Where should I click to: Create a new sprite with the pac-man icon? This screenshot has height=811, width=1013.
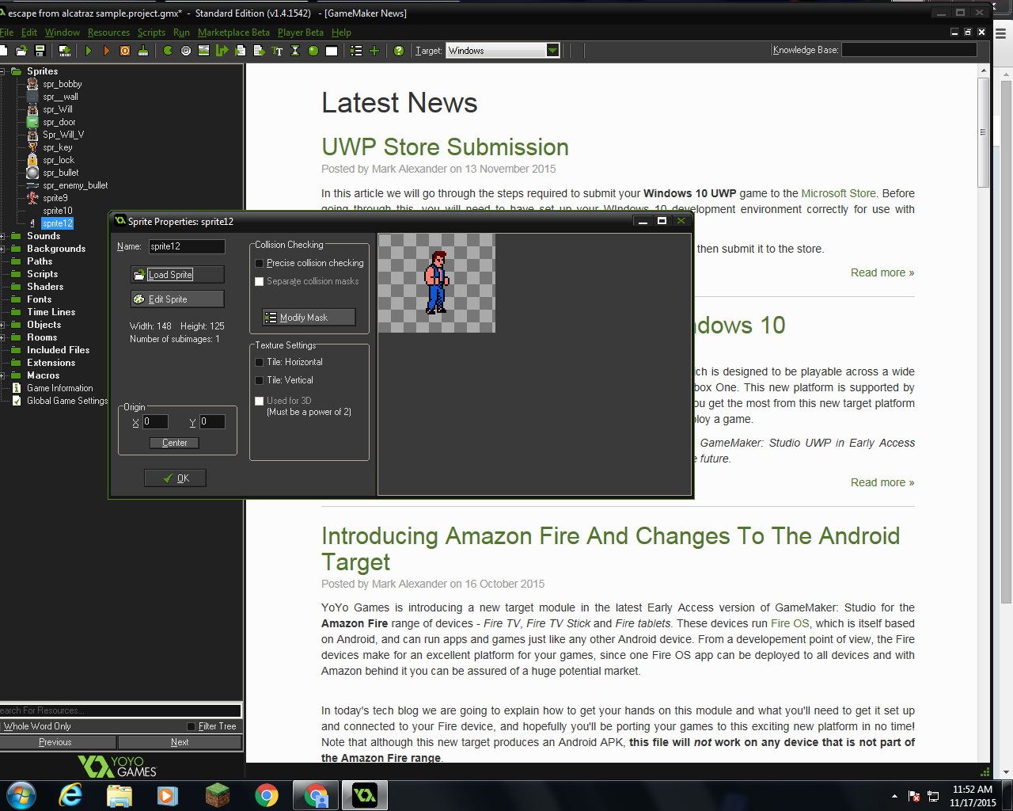click(169, 50)
